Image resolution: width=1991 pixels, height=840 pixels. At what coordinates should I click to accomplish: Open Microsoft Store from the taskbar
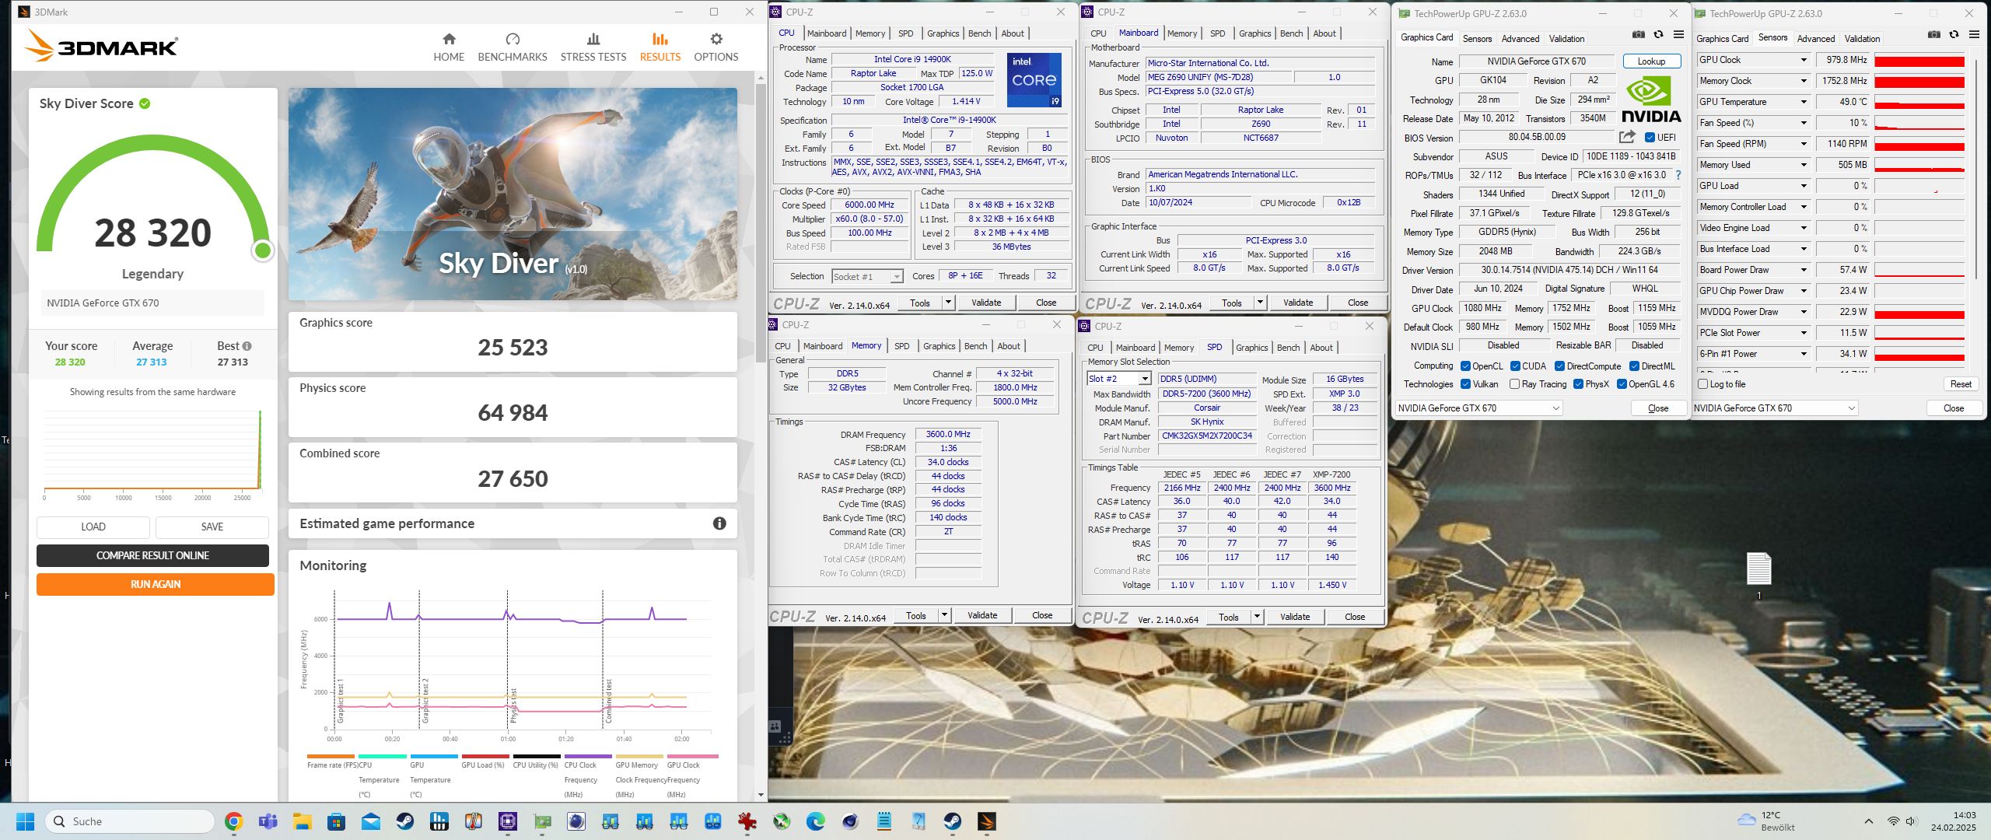(336, 821)
